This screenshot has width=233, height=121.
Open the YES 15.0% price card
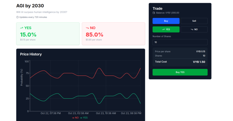(x=48, y=34)
